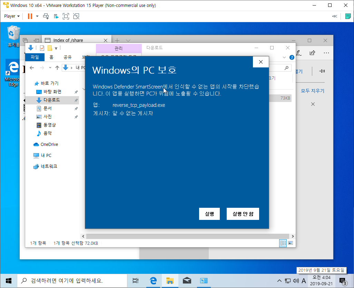Viewport: 354px width, 288px height.
Task: Open a new tab in Edge with plus icon
Action: [x=117, y=40]
